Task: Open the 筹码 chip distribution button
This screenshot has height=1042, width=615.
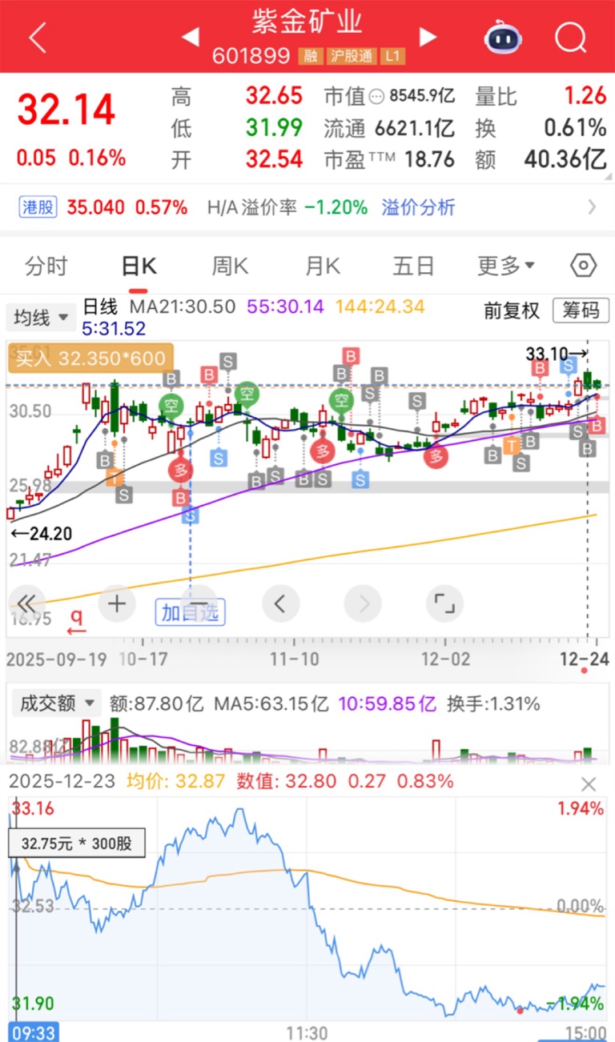Action: click(x=581, y=311)
